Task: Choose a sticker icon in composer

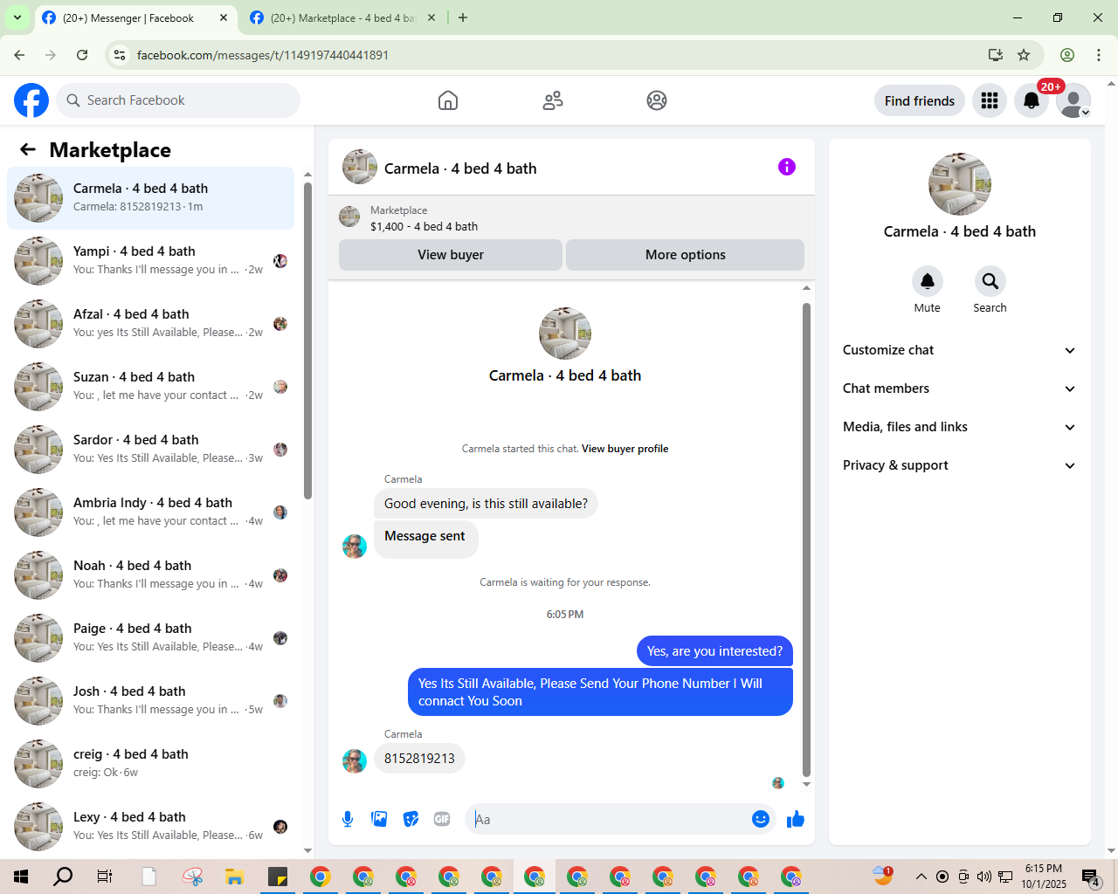Action: (x=411, y=819)
